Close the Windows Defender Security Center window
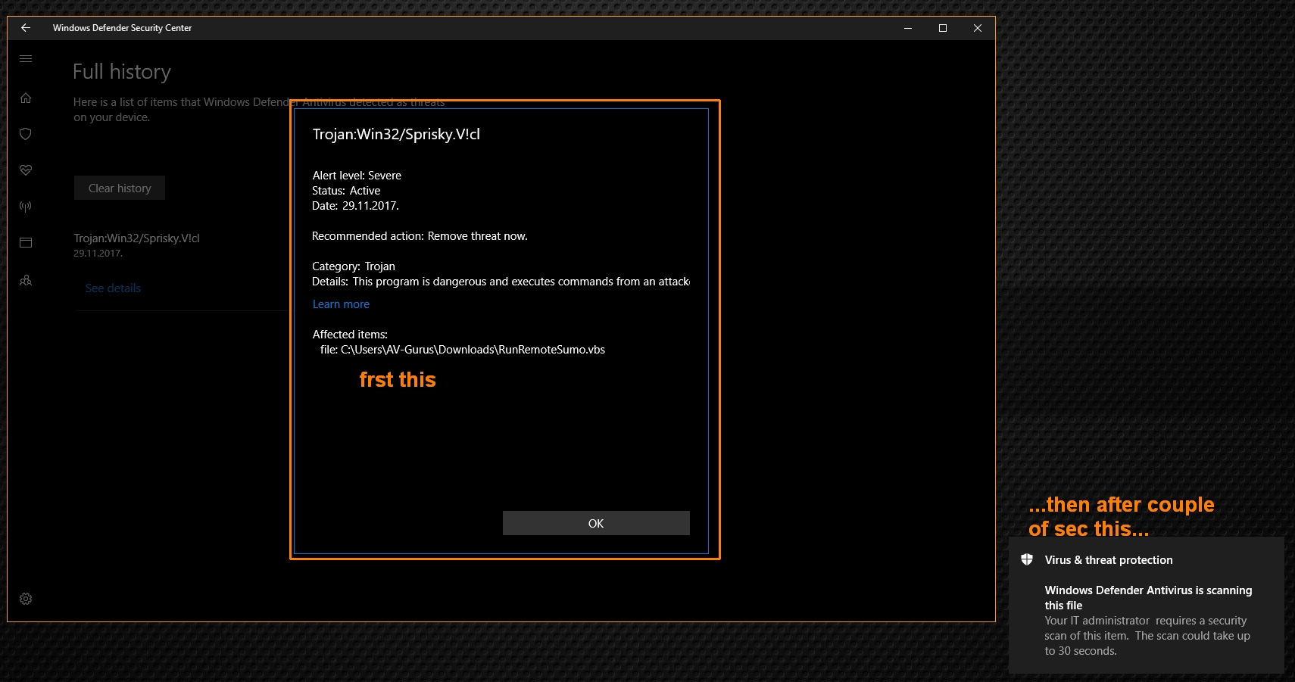This screenshot has width=1295, height=682. click(978, 28)
